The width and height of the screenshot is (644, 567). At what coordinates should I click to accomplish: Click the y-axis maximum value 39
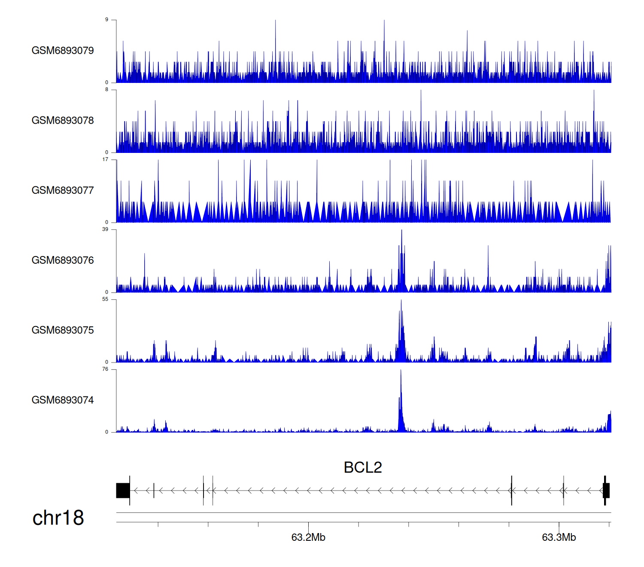(x=105, y=229)
